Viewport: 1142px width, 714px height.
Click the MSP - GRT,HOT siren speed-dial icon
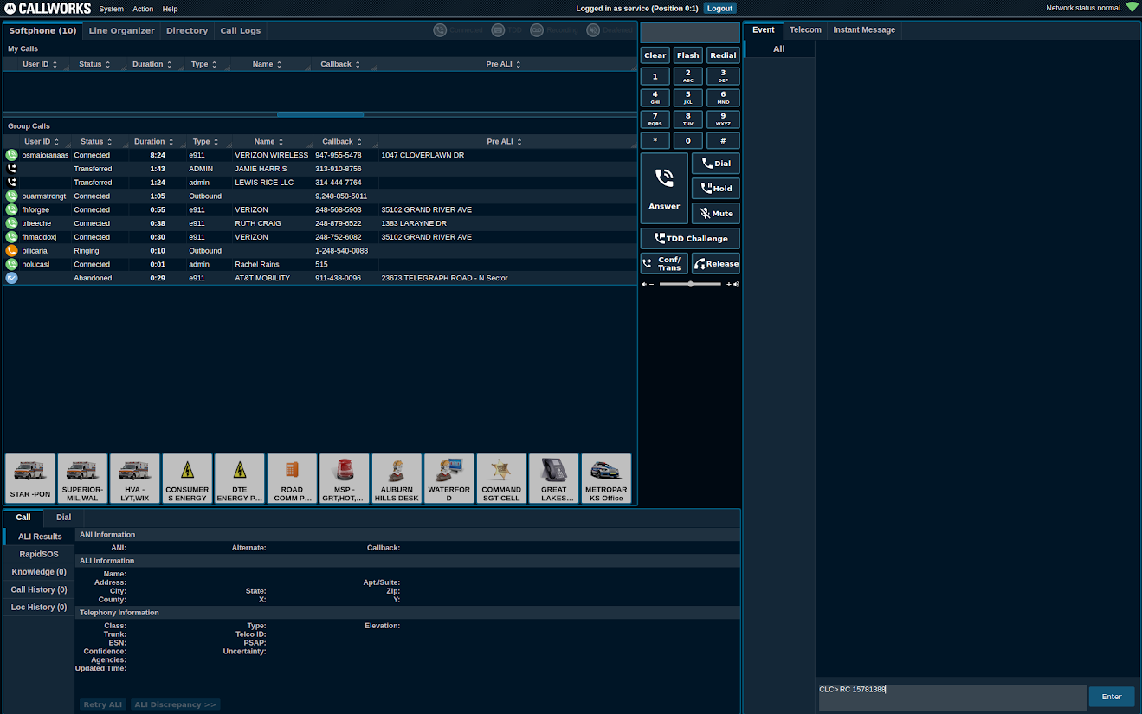(x=345, y=479)
